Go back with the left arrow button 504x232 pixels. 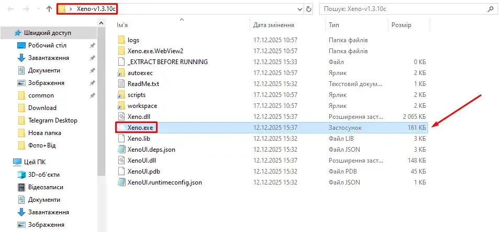pos(10,9)
